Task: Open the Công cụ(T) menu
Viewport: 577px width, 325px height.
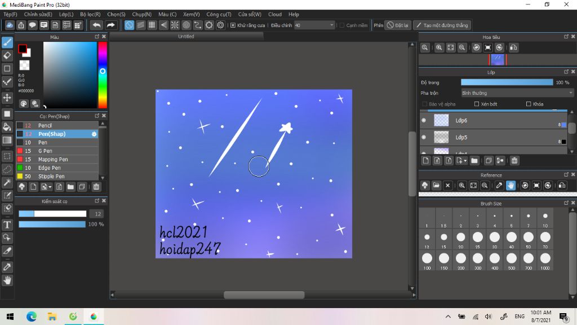Action: tap(219, 14)
